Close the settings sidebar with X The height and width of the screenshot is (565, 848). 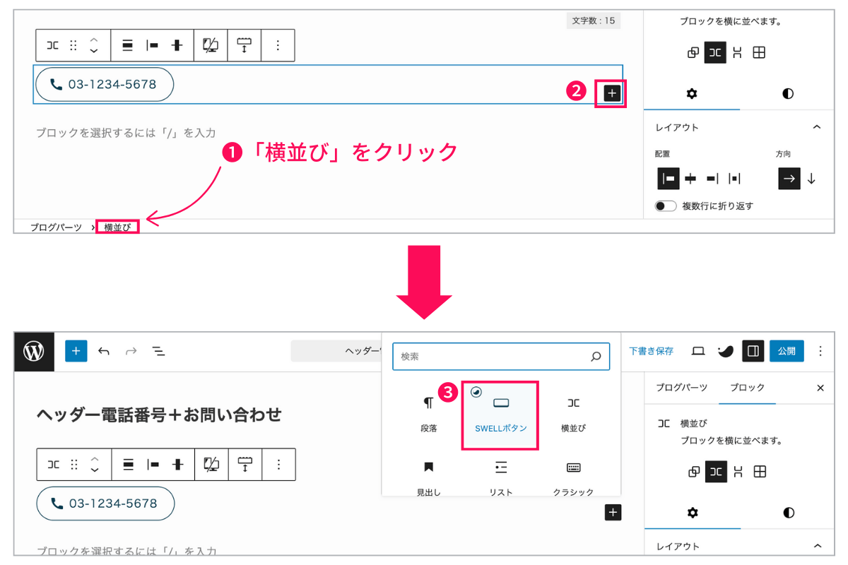[820, 388]
